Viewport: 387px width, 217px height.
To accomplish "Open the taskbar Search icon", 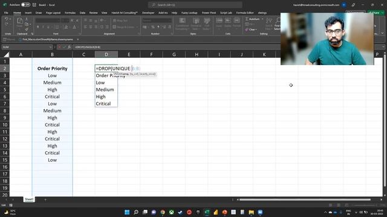I will [x=136, y=212].
